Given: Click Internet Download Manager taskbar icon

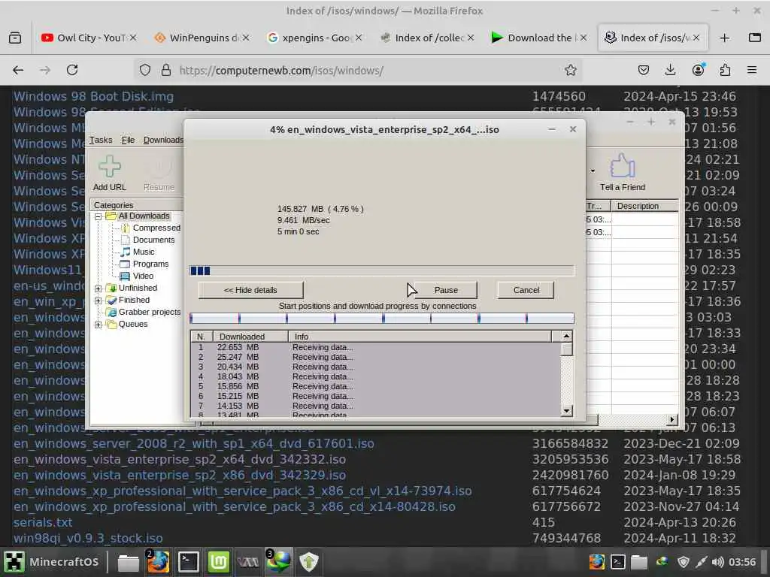Looking at the screenshot, I should [x=278, y=562].
